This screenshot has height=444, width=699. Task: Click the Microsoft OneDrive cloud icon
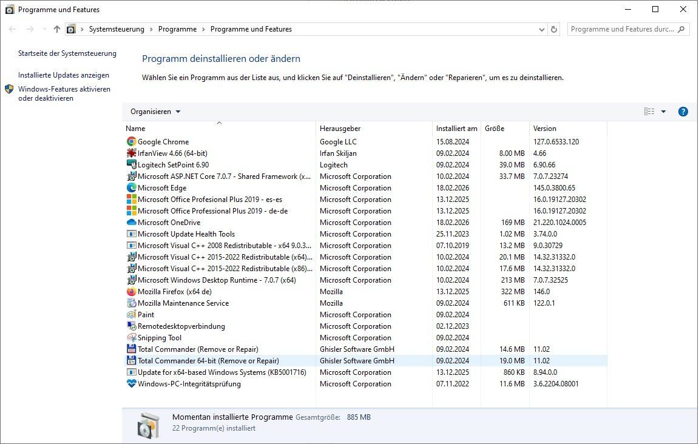[x=132, y=223]
